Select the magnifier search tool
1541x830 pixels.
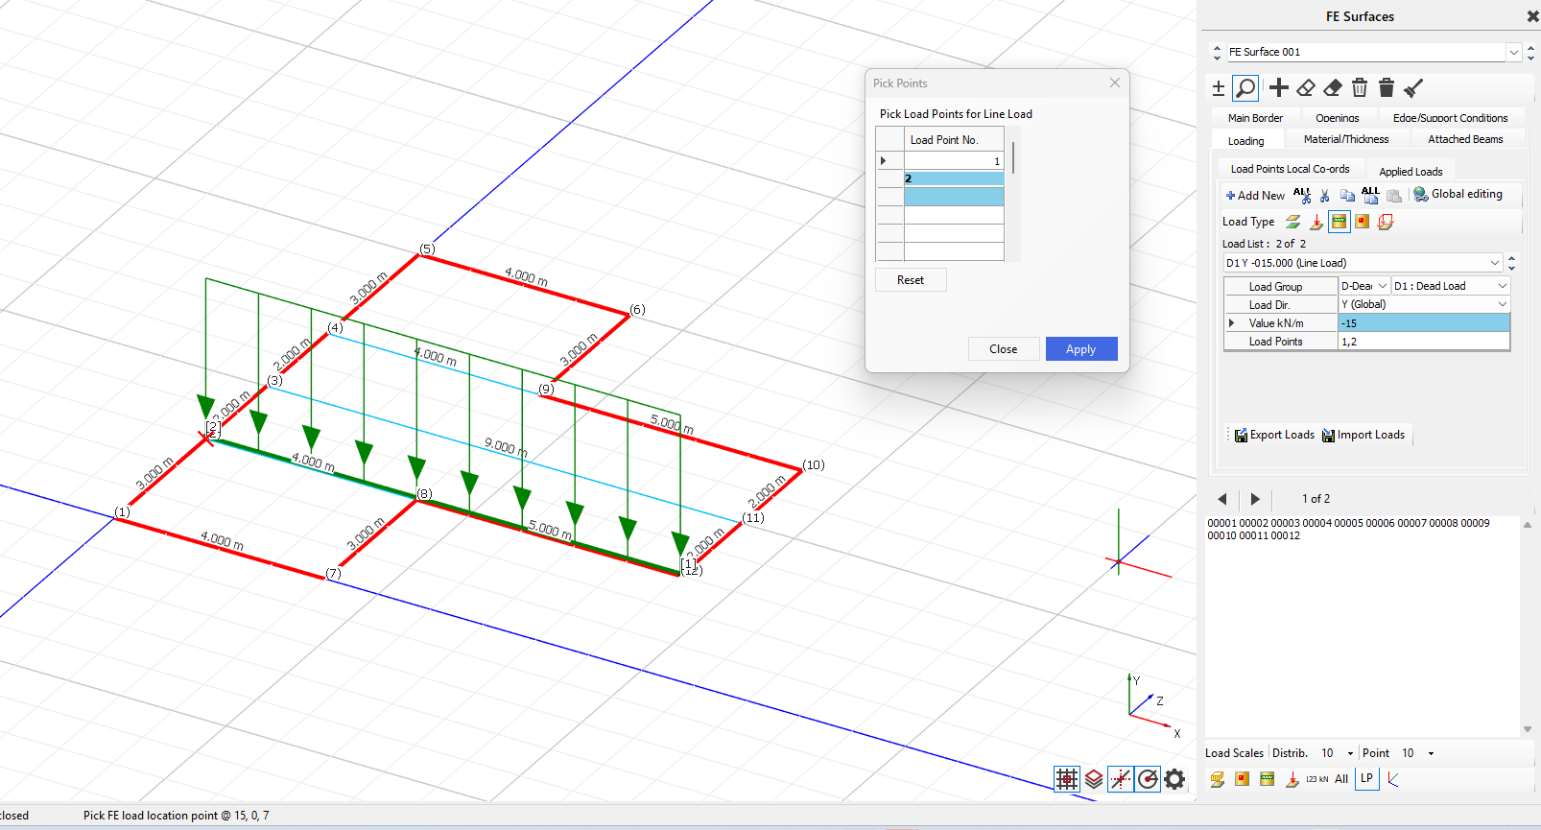(1245, 88)
